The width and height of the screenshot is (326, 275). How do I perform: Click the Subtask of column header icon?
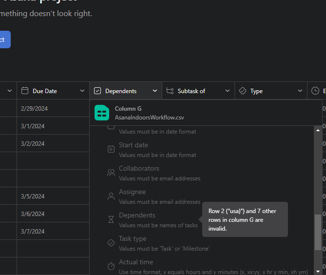coord(170,91)
